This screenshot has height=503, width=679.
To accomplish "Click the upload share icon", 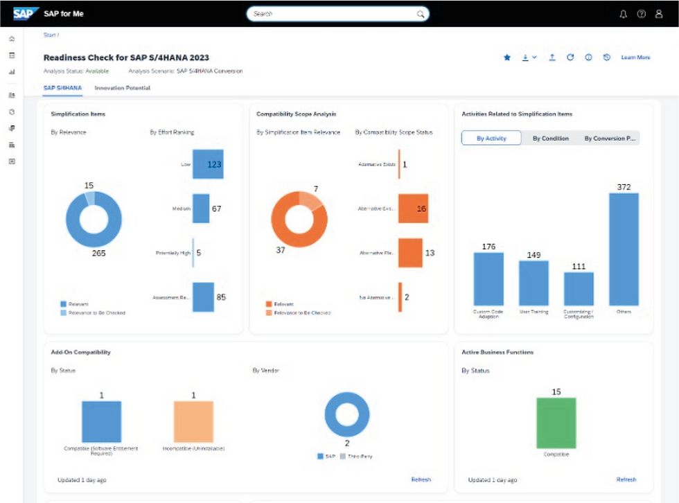I will 552,57.
